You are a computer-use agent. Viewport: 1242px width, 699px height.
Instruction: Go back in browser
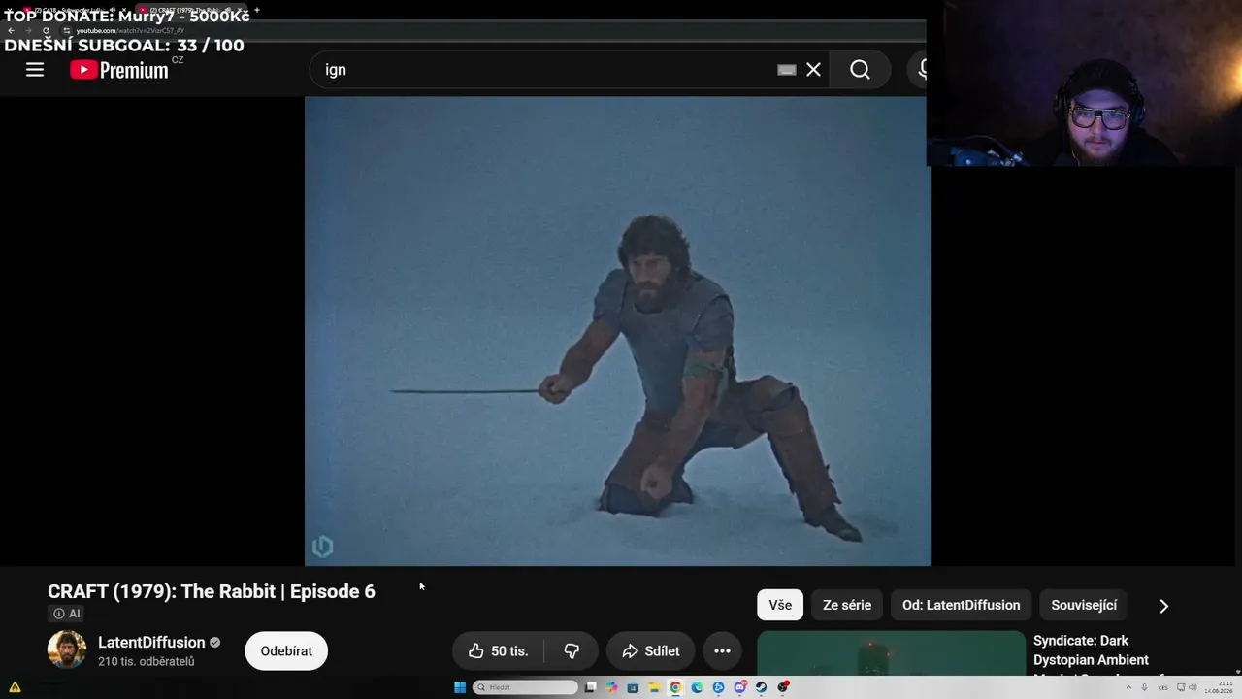(x=12, y=30)
